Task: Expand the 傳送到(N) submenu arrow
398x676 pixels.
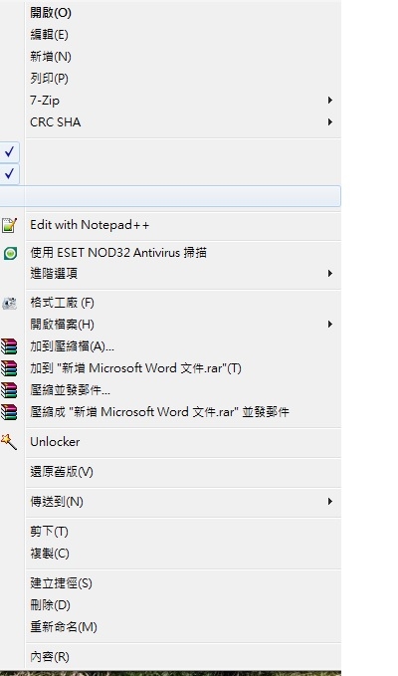Action: tap(330, 502)
